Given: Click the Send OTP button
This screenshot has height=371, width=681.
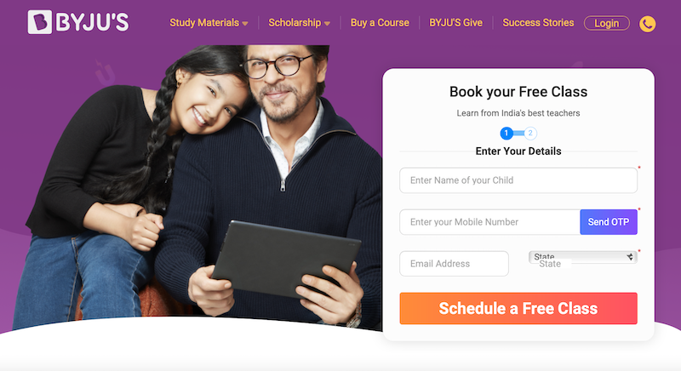Looking at the screenshot, I should 609,222.
